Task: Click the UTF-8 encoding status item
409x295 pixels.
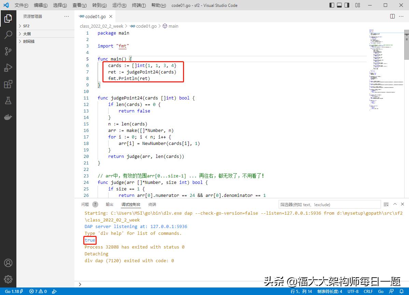Action: point(353,292)
